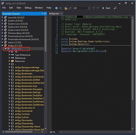Collapse the dnSpy (6.1.0.0) assembly node
This screenshot has height=135, width=136.
pos(3,45)
